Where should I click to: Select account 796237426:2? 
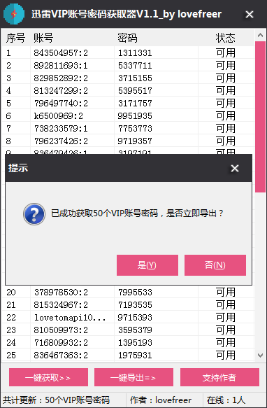click(x=61, y=141)
